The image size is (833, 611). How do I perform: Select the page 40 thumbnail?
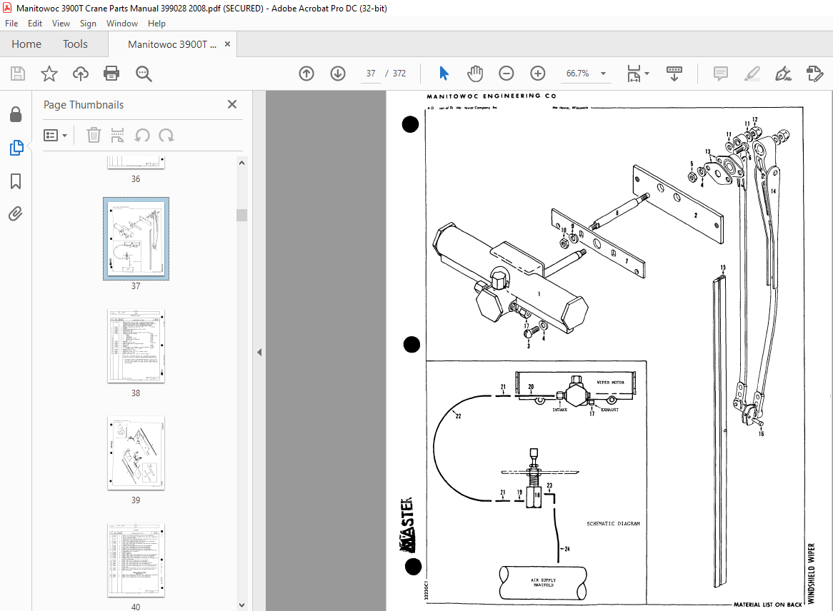pos(136,560)
